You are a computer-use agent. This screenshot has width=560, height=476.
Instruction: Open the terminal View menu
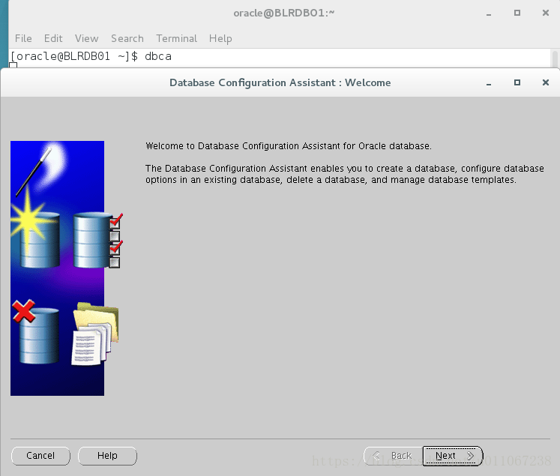86,38
